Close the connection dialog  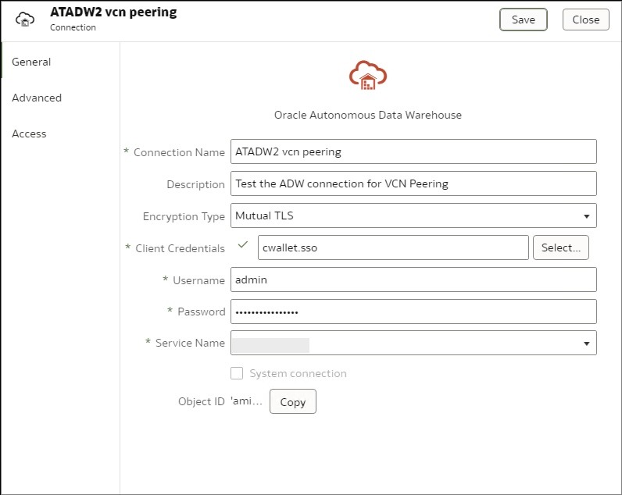point(585,20)
